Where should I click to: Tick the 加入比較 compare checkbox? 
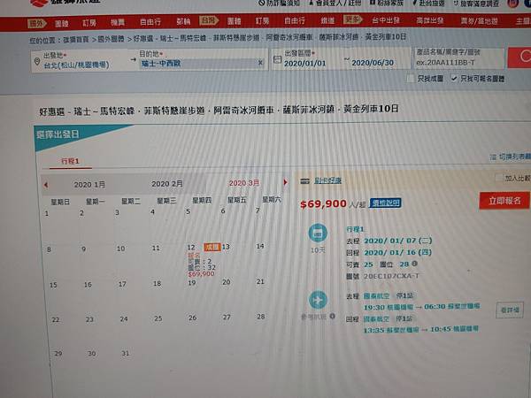(499, 178)
